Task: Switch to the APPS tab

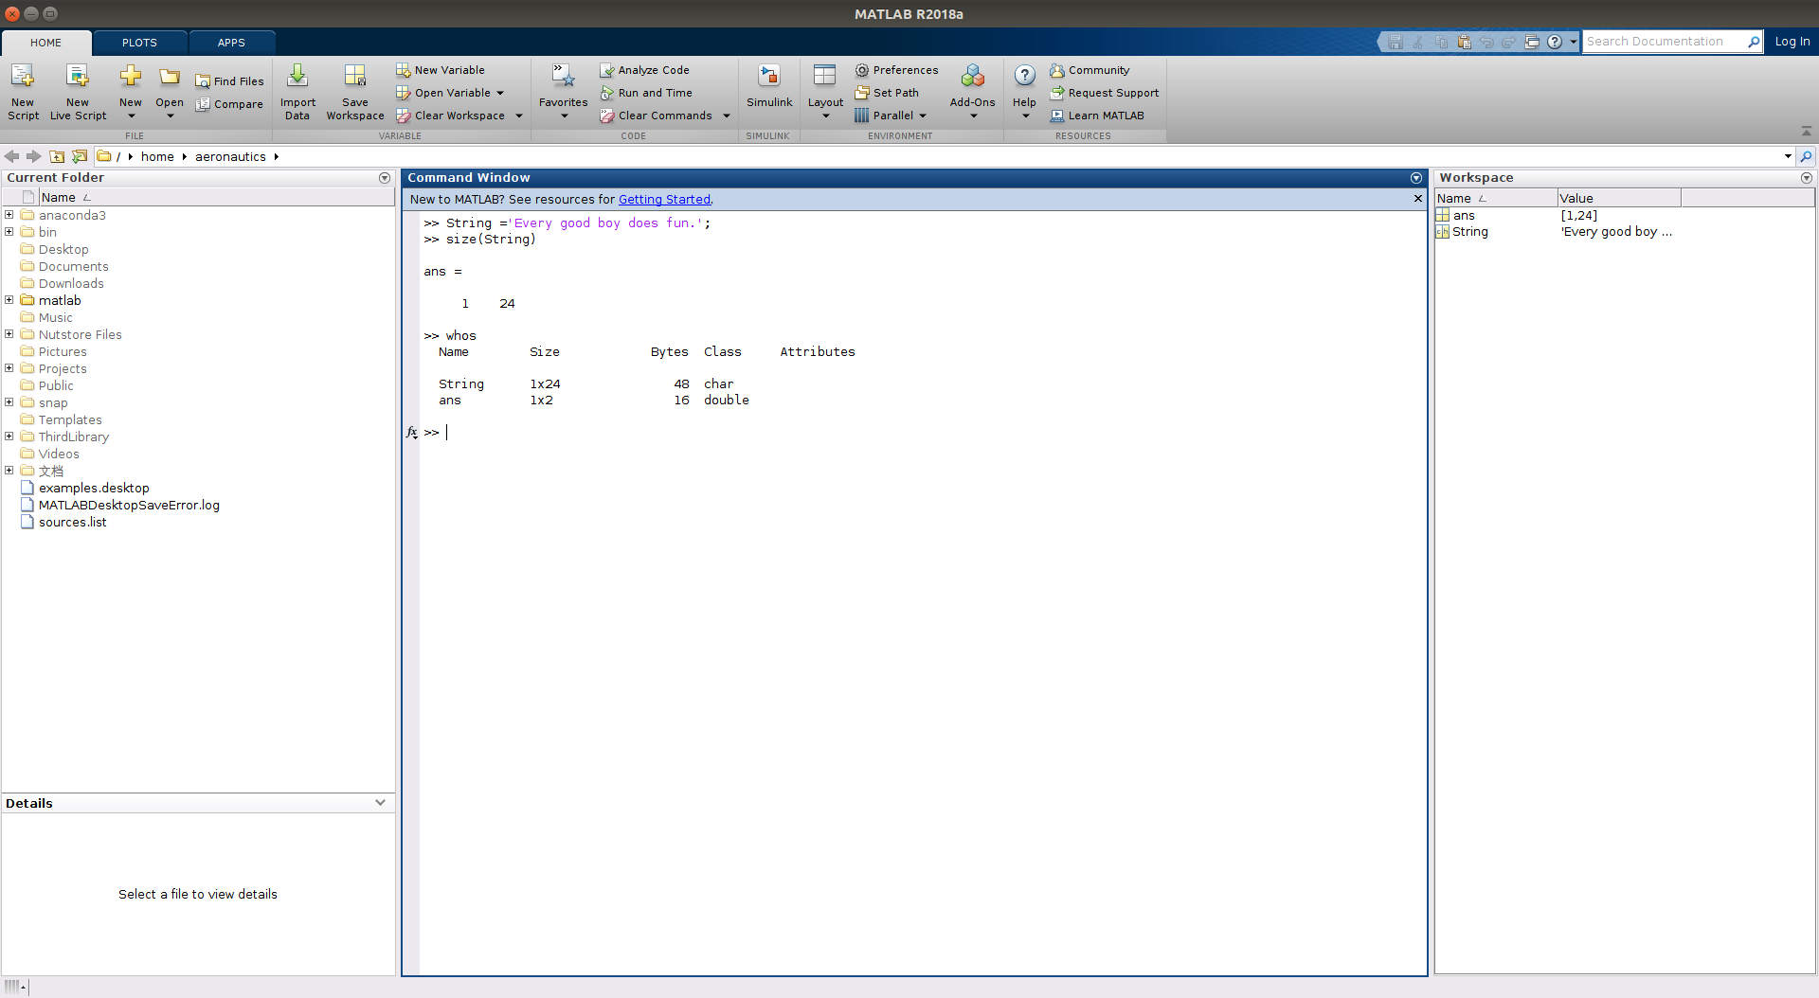Action: [230, 42]
